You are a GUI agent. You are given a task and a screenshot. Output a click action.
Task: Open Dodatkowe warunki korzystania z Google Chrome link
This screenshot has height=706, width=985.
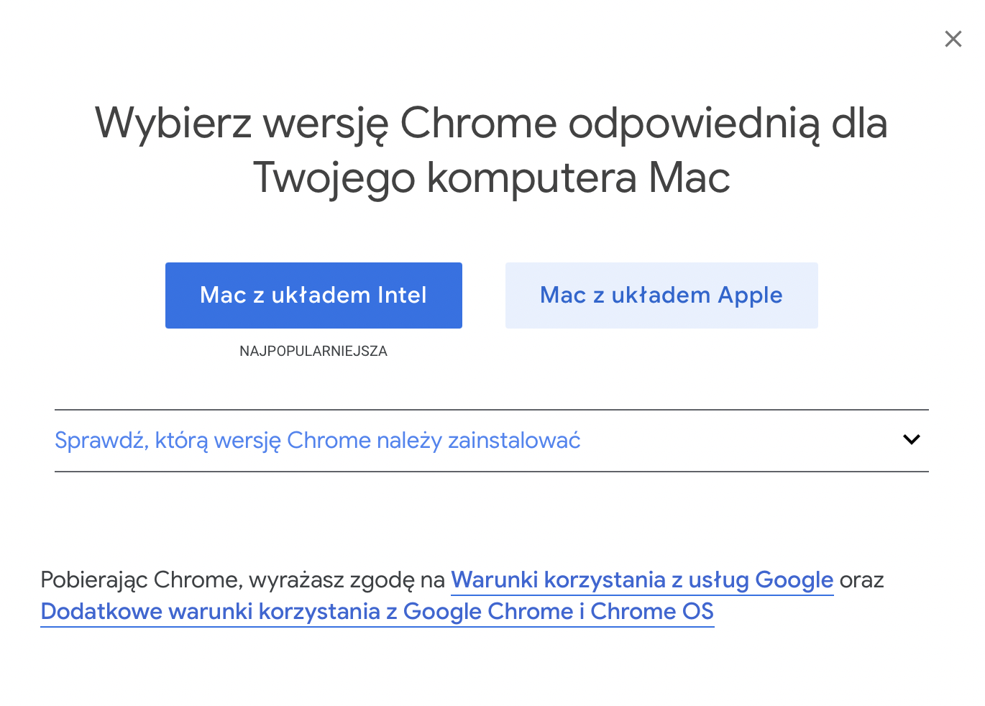click(x=377, y=612)
